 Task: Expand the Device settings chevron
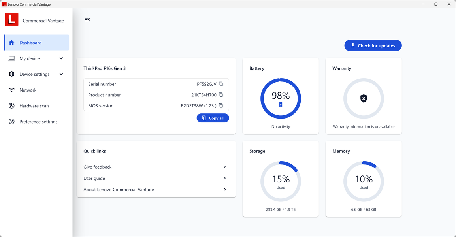(61, 74)
